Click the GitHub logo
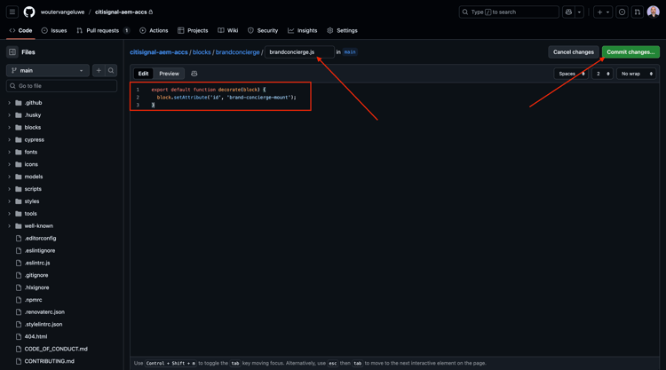This screenshot has width=666, height=370. tap(29, 12)
